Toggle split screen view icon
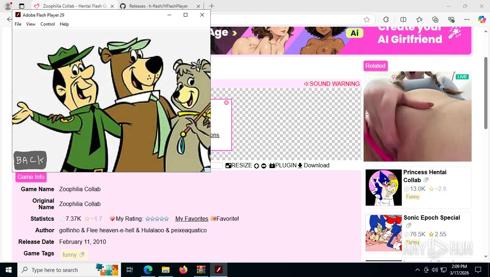 pos(404,19)
